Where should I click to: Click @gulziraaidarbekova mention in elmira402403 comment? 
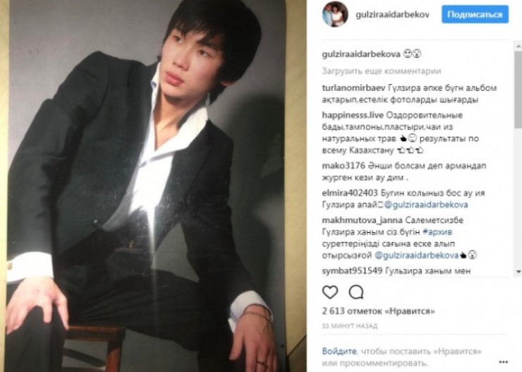tap(426, 205)
